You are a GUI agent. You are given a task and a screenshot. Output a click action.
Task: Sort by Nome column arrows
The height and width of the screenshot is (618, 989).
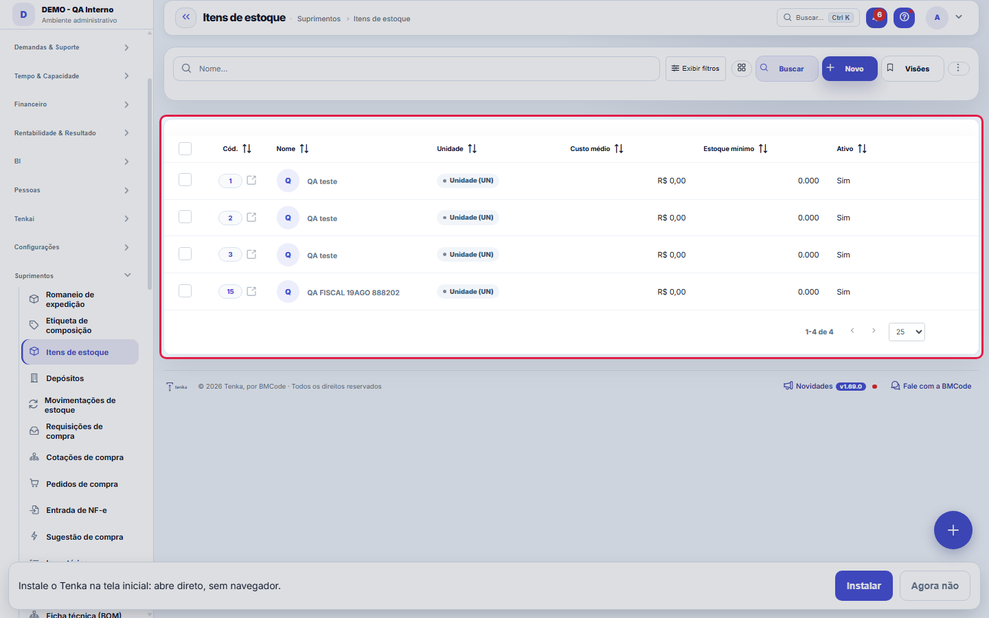[304, 149]
